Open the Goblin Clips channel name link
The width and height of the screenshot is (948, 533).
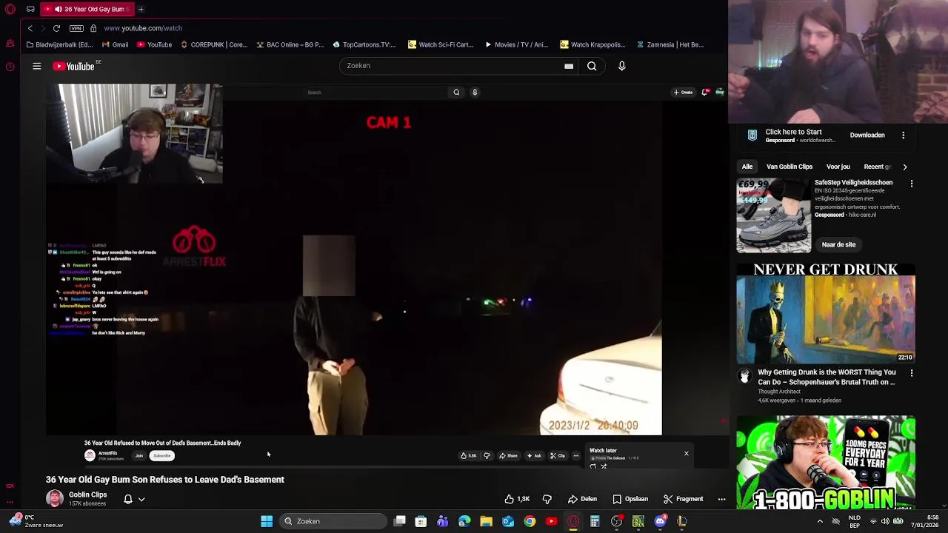[87, 495]
